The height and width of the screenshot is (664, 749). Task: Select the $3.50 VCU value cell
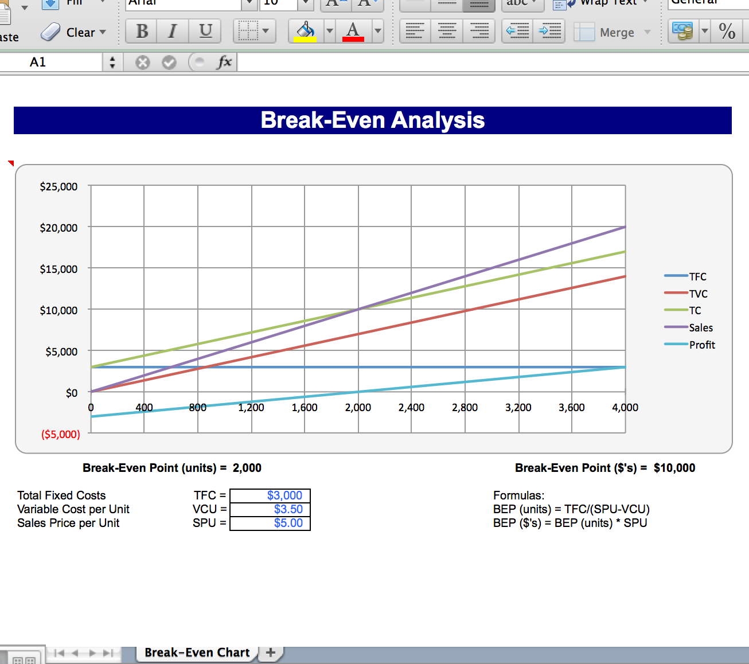coord(270,509)
